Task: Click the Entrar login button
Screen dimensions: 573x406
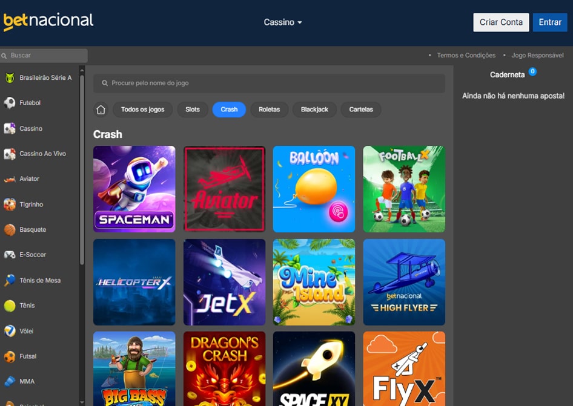Action: pyautogui.click(x=550, y=22)
